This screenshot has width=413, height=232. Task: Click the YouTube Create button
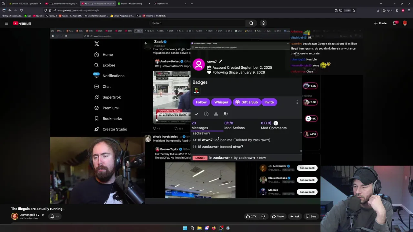[380, 23]
